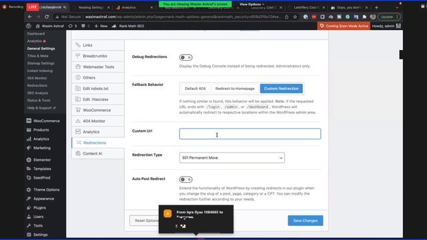Click the browser extensions puzzle icon

364,17
